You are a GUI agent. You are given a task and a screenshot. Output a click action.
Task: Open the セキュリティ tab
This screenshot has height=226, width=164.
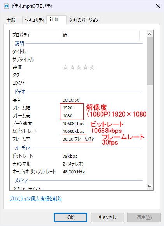[35, 20]
